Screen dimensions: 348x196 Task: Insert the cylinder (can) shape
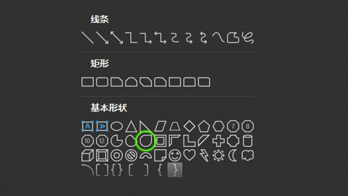[x=248, y=141]
